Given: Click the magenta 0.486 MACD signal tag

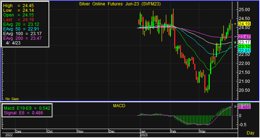Looking at the screenshot, I should coord(244,107).
